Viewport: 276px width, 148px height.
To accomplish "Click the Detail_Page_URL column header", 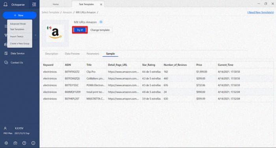I will pyautogui.click(x=117, y=65).
